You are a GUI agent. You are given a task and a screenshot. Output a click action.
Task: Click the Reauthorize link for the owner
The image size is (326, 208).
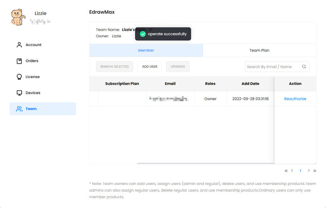pos(295,99)
